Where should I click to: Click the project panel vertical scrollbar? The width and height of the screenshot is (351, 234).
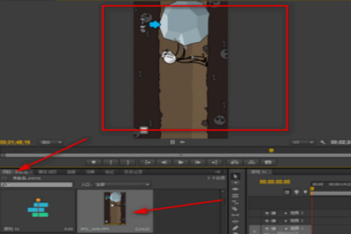tap(223, 211)
